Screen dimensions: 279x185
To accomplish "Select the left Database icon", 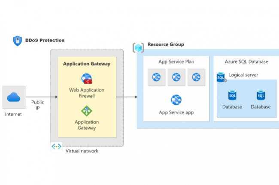I will tap(232, 95).
